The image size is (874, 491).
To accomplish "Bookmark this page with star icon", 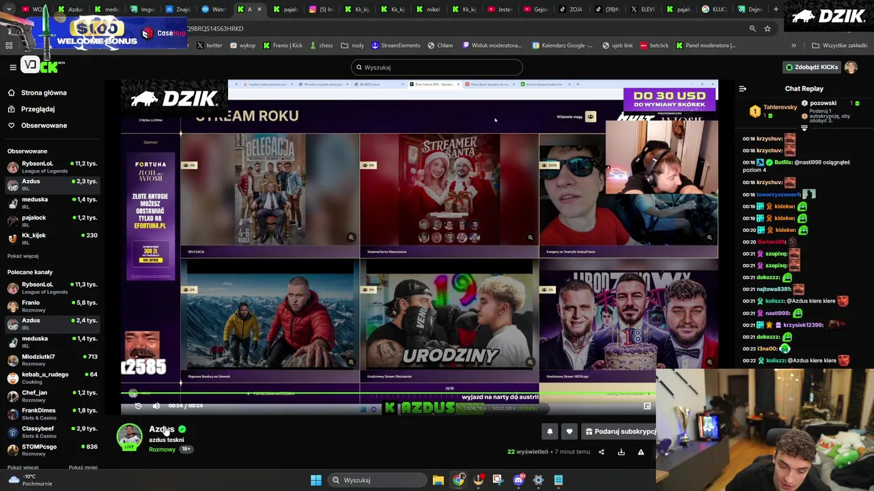I will point(767,29).
